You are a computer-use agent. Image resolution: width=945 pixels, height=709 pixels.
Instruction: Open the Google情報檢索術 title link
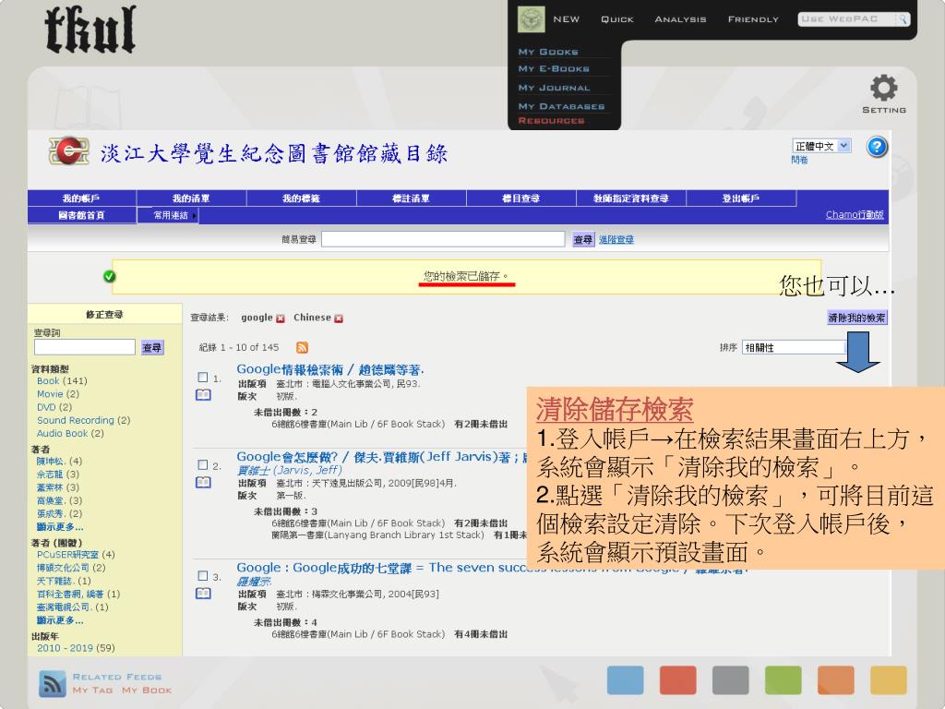[x=330, y=369]
